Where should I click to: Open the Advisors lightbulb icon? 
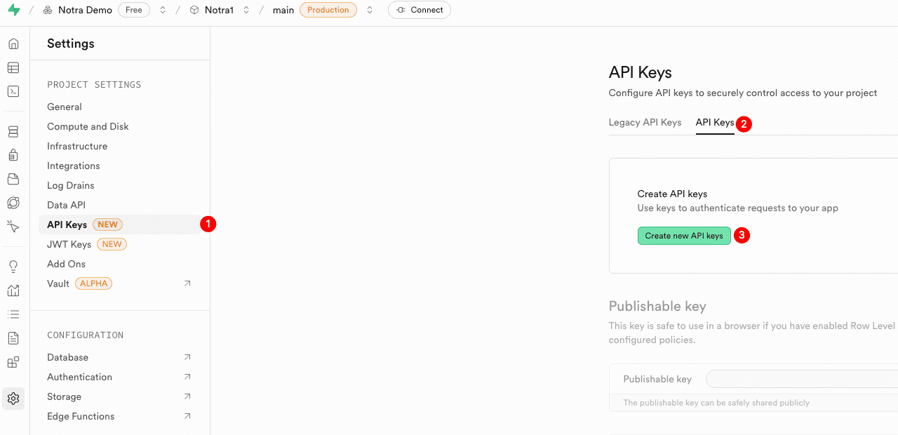[13, 267]
